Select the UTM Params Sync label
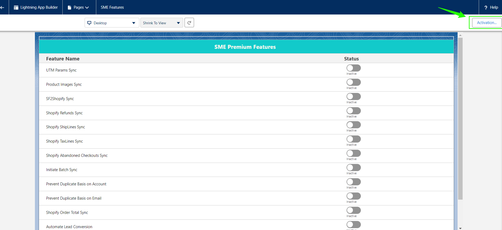This screenshot has height=230, width=502. coord(61,70)
